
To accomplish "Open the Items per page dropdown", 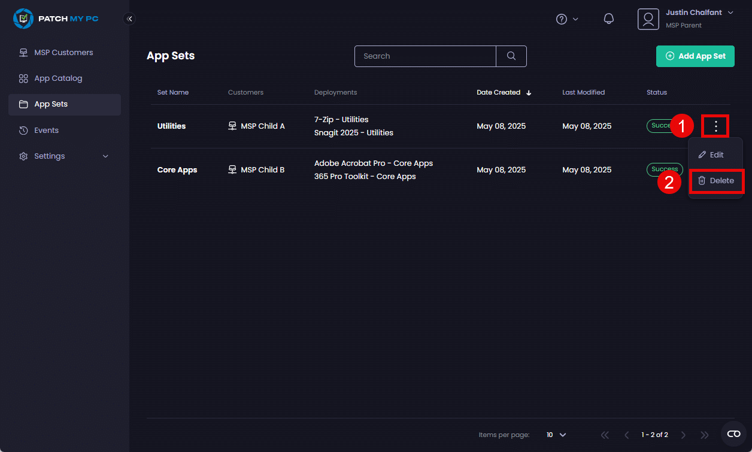I will [x=556, y=435].
